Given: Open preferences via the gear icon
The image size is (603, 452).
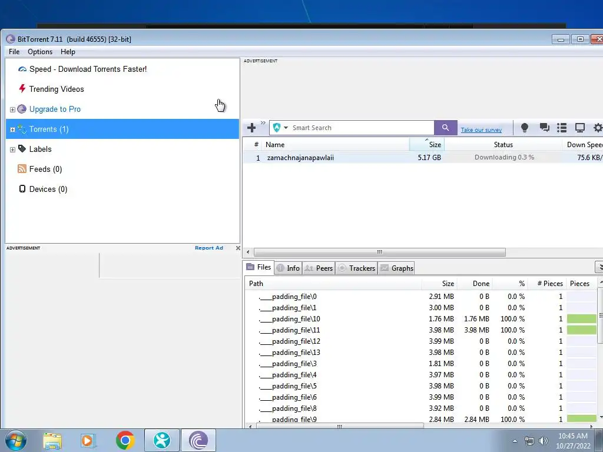Looking at the screenshot, I should tap(598, 128).
